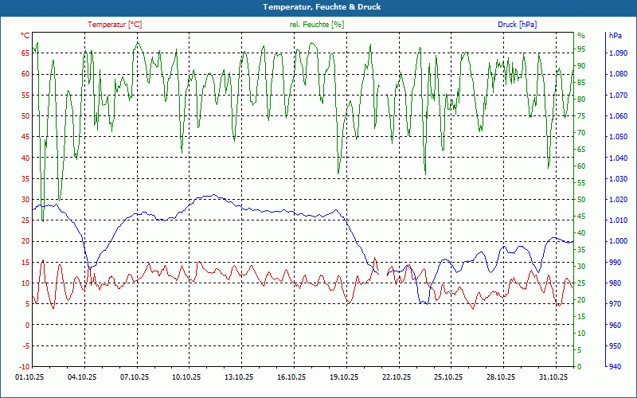This screenshot has height=398, width=637.
Task: Click the '-10' tick on the temperature axis
Action: point(25,366)
